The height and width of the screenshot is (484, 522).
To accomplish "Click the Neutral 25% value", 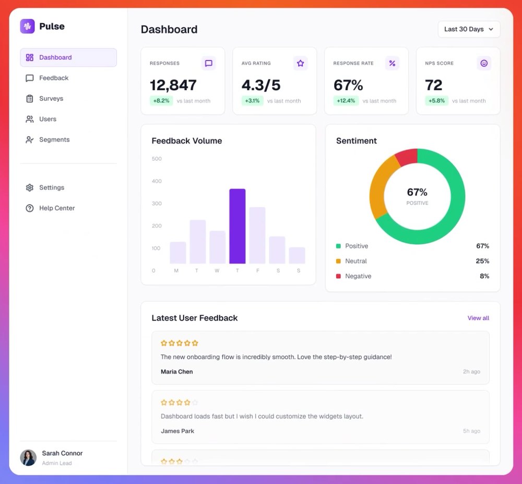I will click(x=482, y=261).
